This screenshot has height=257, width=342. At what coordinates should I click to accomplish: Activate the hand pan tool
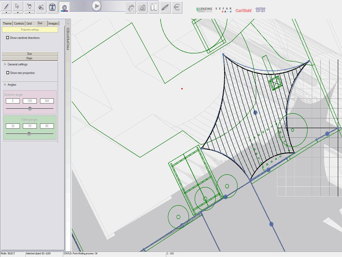(29, 6)
